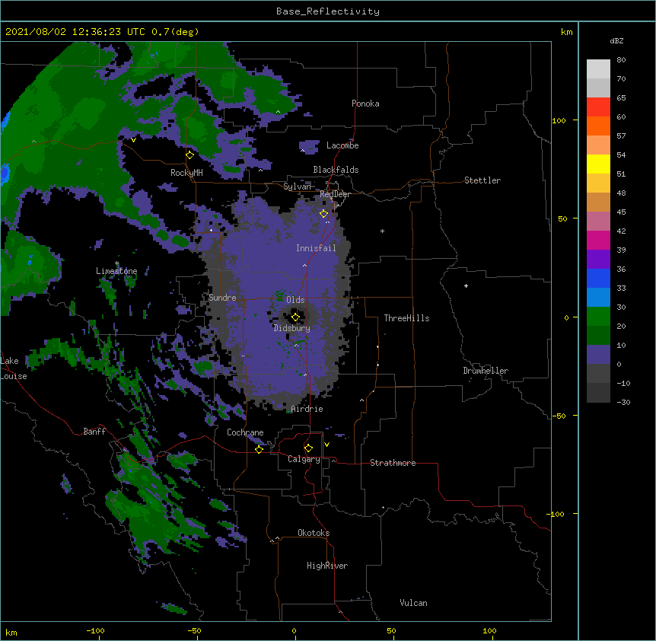This screenshot has height=641, width=656.
Task: Click the Drumheller label
Action: click(x=486, y=371)
